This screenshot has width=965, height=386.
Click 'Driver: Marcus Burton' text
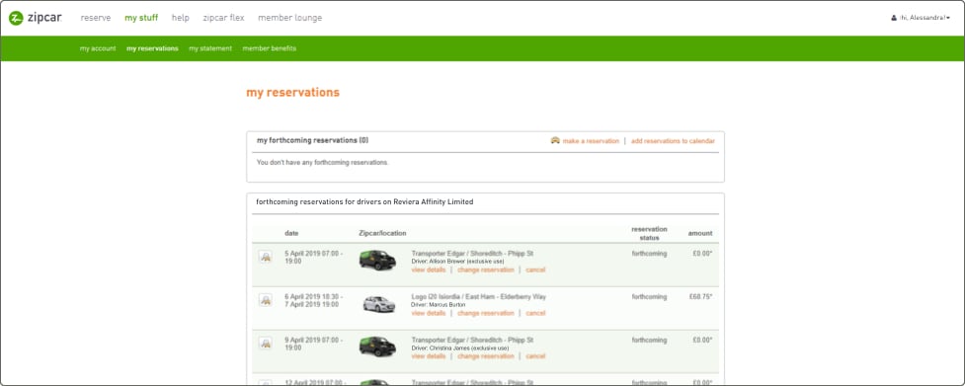point(439,304)
